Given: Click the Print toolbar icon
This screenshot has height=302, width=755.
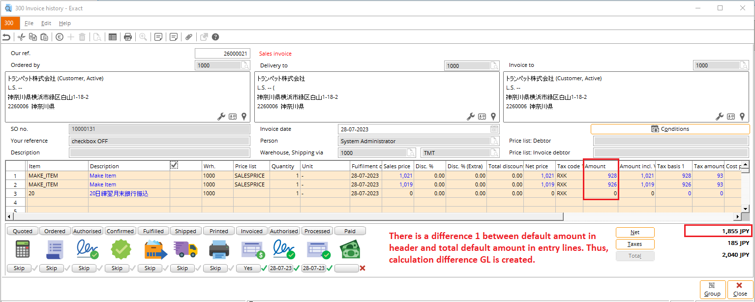Looking at the screenshot, I should click(128, 37).
